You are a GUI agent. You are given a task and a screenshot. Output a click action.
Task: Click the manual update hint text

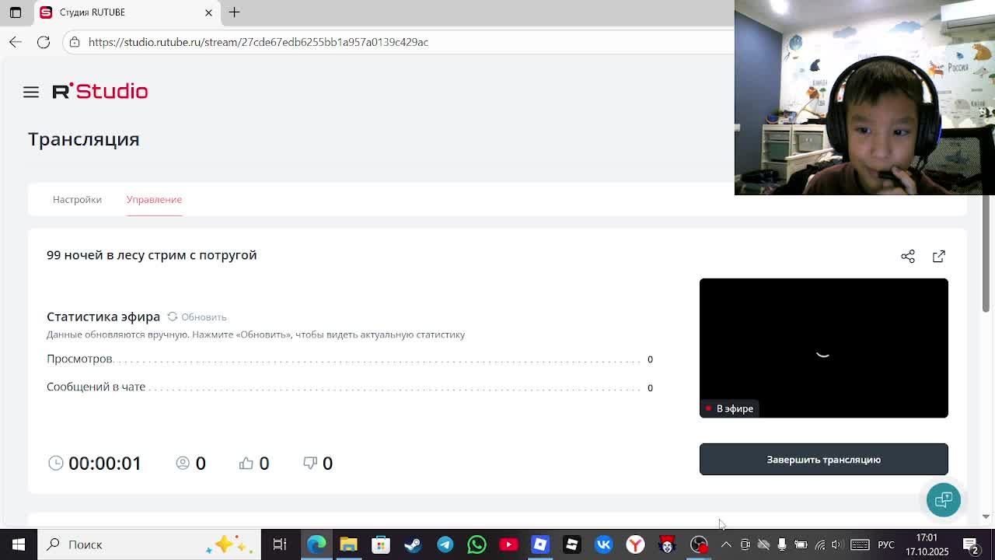pos(256,334)
